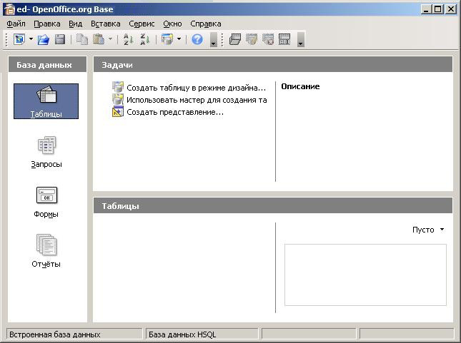Expand the table toolbar overflow arrow
This screenshot has width=461, height=343.
point(300,40)
